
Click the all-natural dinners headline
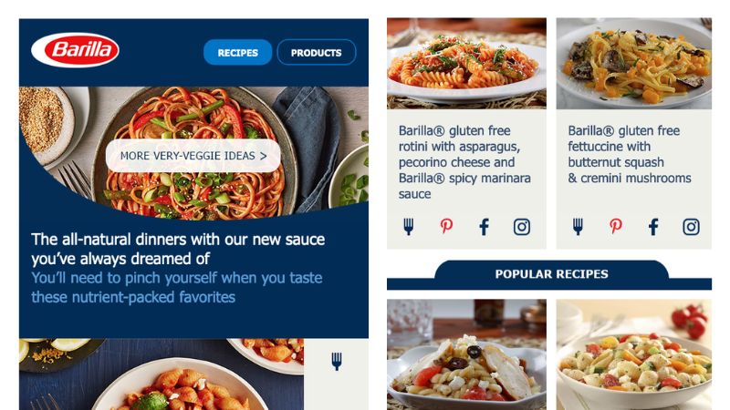point(178,249)
